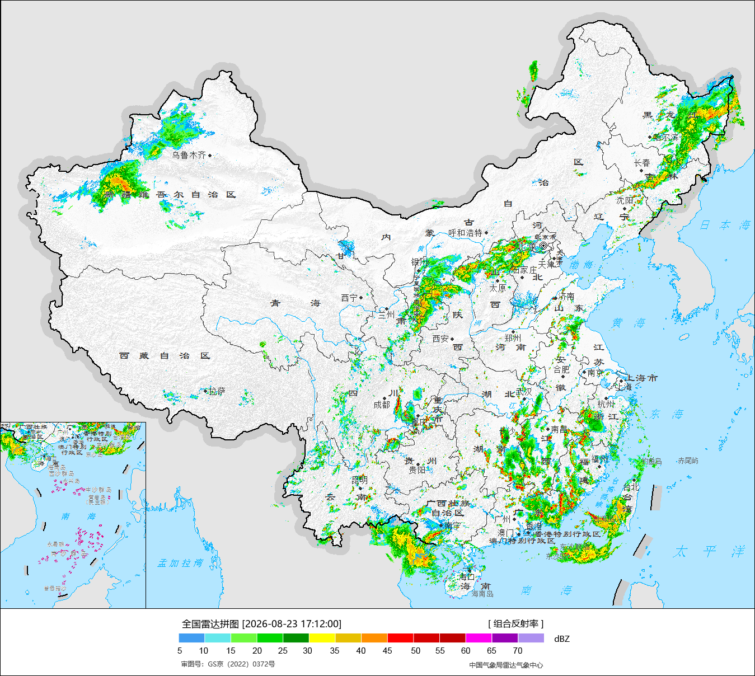Click the 组合反射率 product label
The height and width of the screenshot is (676, 755).
click(516, 624)
